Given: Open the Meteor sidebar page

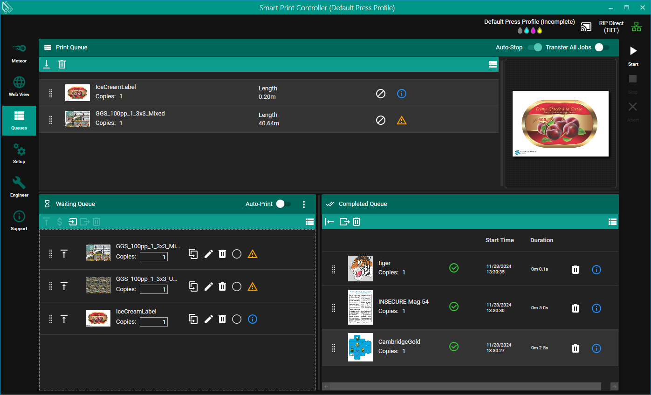Looking at the screenshot, I should pyautogui.click(x=19, y=52).
